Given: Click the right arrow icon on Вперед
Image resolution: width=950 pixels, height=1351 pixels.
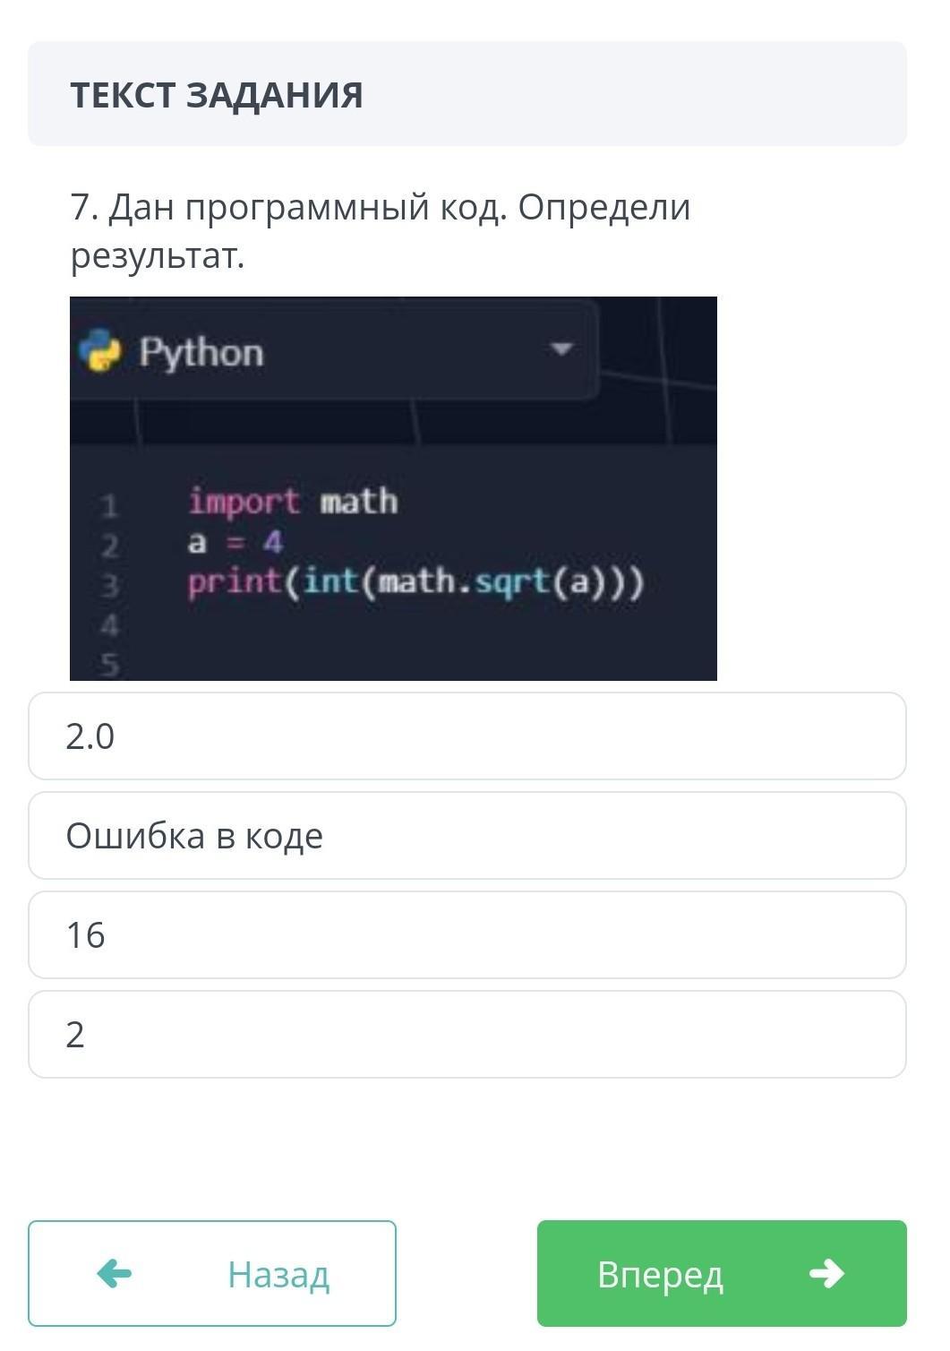Looking at the screenshot, I should [x=826, y=1273].
